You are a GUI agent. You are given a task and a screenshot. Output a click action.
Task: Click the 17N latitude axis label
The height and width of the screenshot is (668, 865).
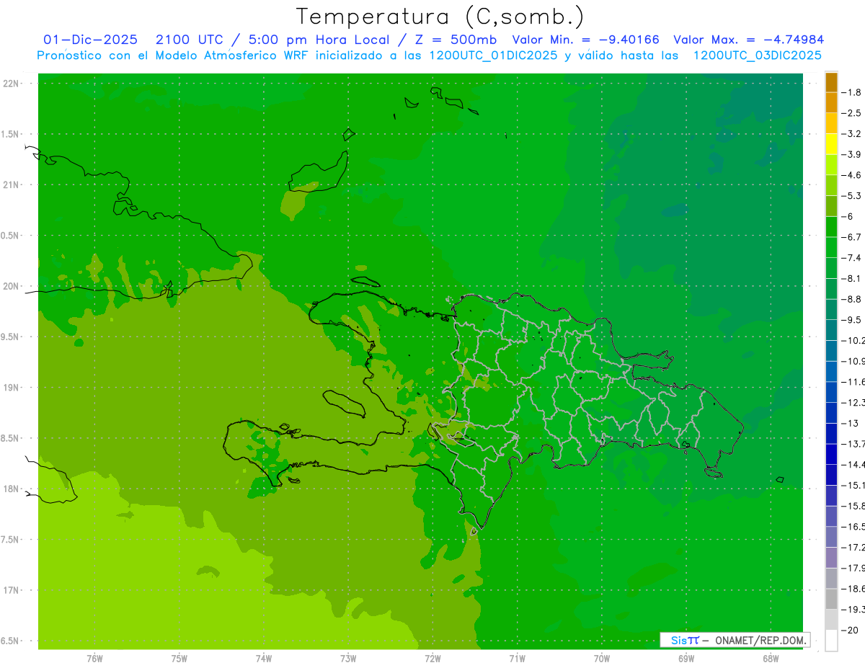coord(12,590)
